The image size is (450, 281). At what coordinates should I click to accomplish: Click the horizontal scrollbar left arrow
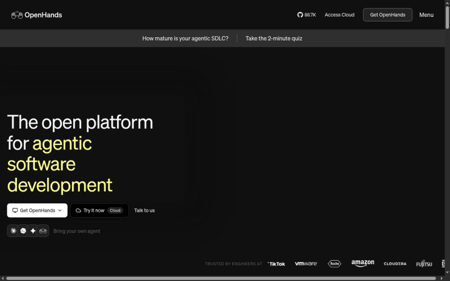pyautogui.click(x=2, y=278)
